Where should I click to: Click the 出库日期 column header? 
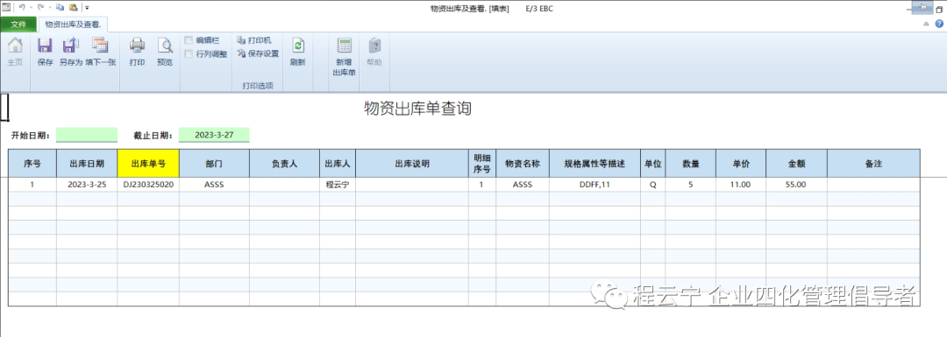(87, 164)
